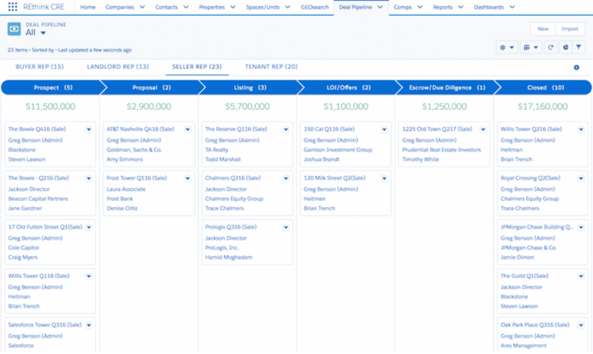Viewport: 593px width, 354px height.
Task: Open dropdown on The Bowie Q416 card
Action: (89, 129)
